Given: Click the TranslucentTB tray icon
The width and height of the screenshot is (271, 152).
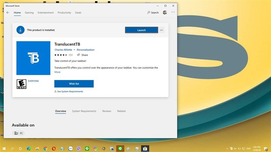Looking at the screenshot, I should pyautogui.click(x=231, y=149).
